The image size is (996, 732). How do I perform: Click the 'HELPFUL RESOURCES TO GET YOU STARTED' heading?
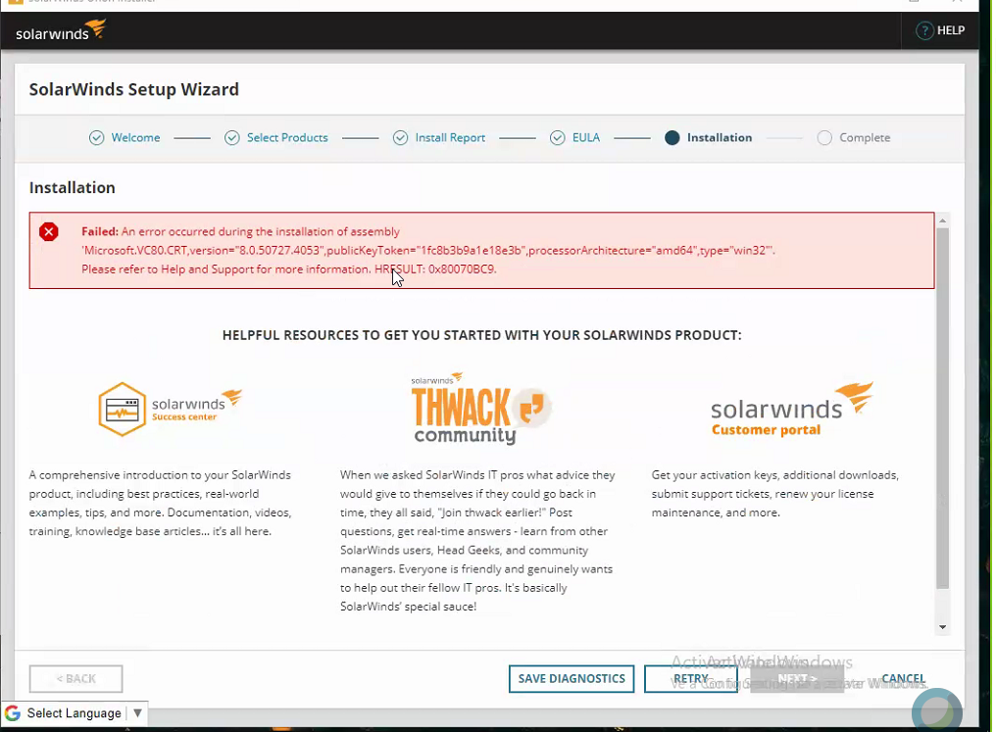pyautogui.click(x=481, y=335)
